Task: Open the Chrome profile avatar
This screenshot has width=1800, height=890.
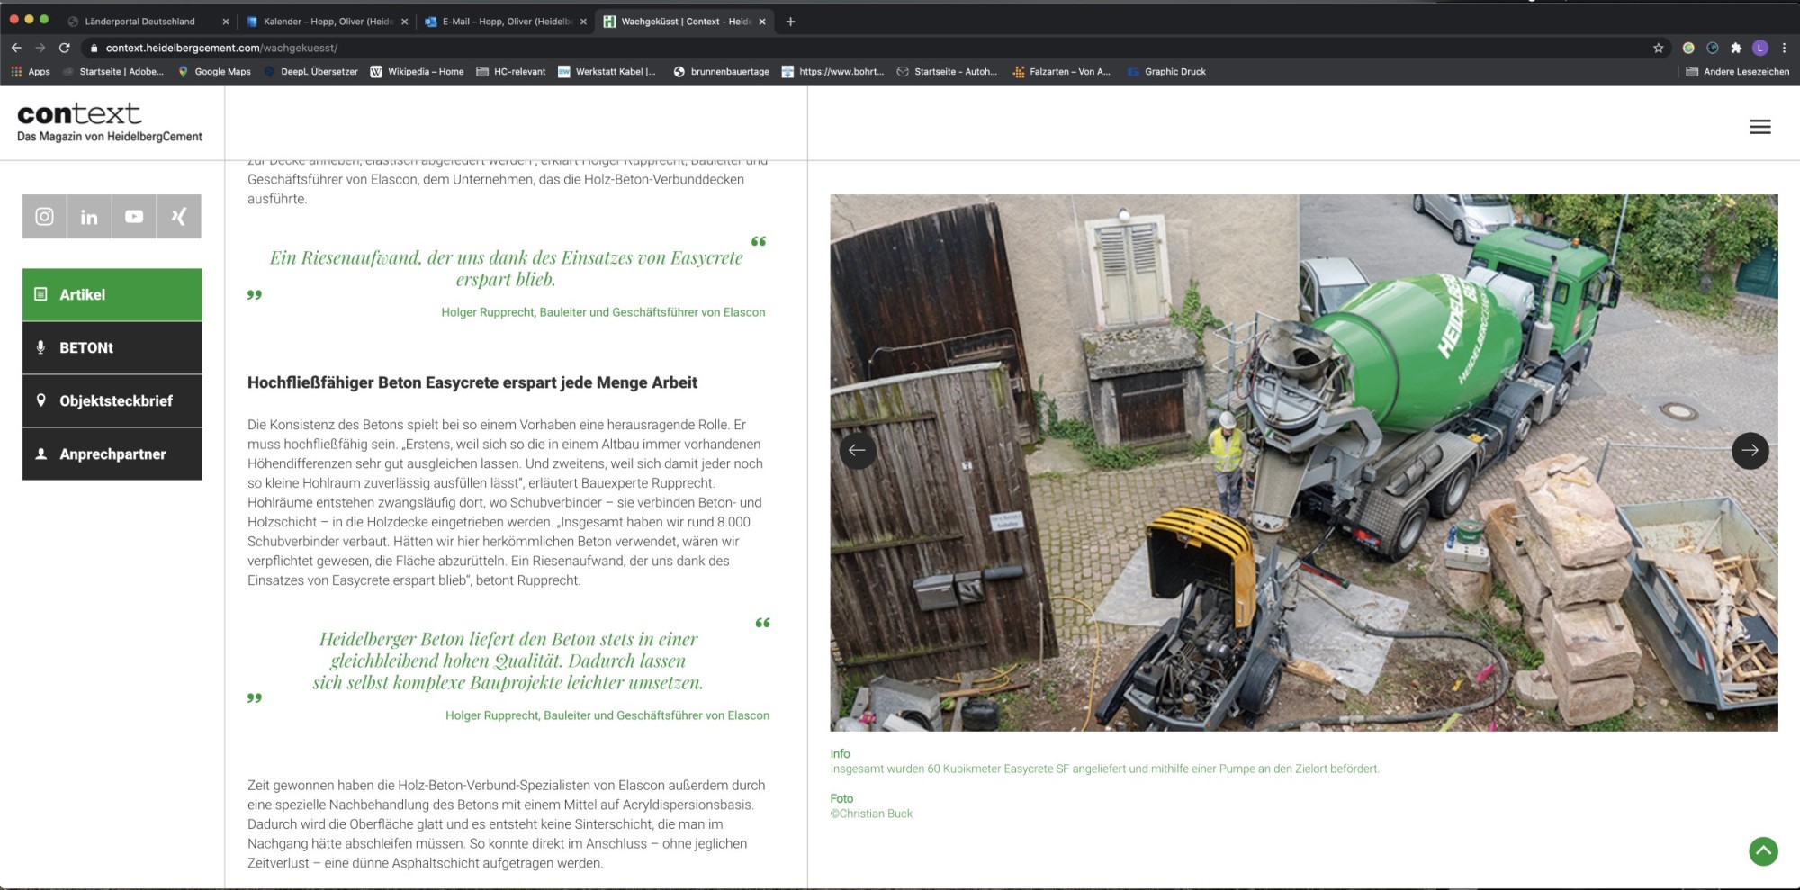Action: [x=1760, y=48]
